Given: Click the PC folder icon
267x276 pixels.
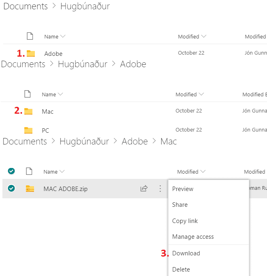Looking at the screenshot, I should point(28,130).
